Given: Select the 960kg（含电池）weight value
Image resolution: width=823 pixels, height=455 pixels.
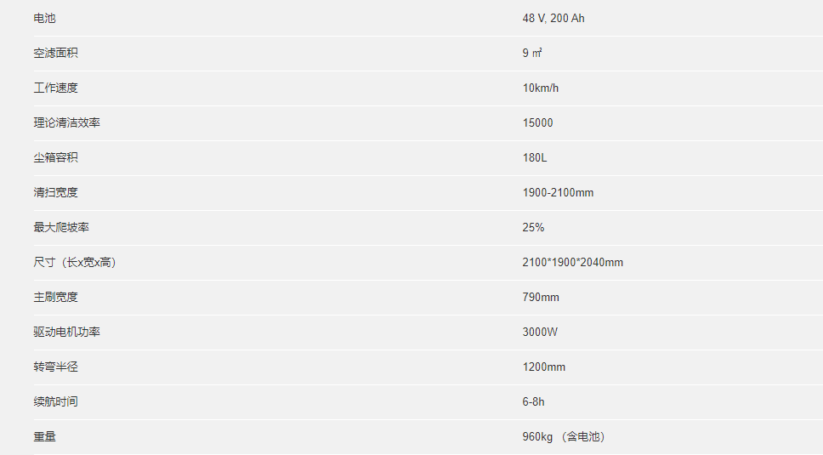Looking at the screenshot, I should 565,436.
